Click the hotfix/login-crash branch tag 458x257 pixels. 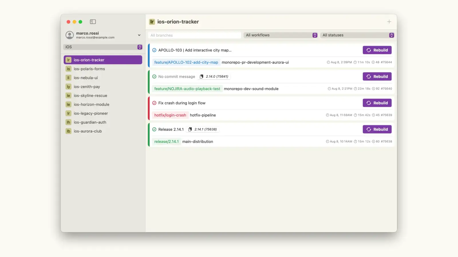coord(170,115)
